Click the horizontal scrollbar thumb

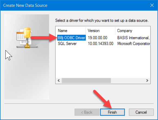coord(86,81)
